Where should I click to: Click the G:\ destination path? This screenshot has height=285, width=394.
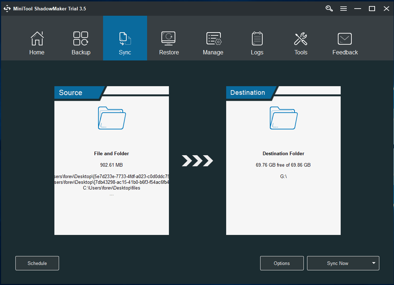(283, 177)
